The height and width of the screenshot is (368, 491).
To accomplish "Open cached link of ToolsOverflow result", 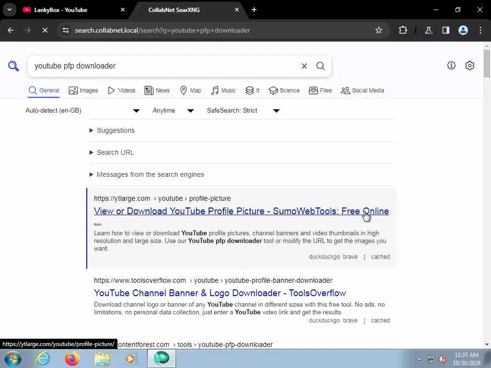I will click(380, 321).
